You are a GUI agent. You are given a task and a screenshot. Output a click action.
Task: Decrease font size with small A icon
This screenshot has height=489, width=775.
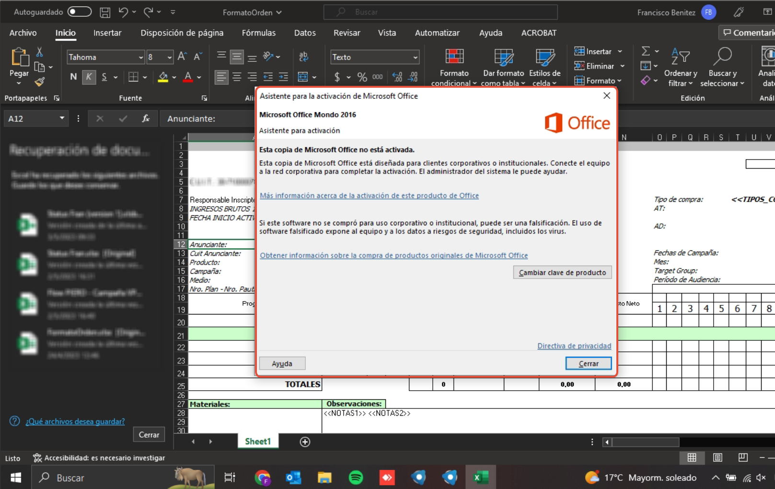click(x=198, y=57)
